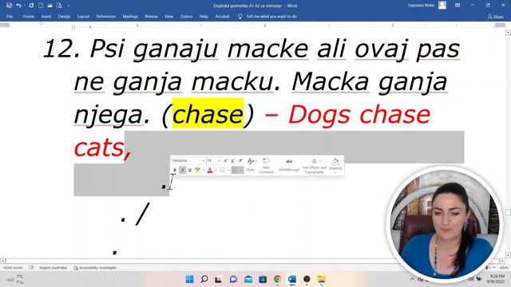This screenshot has height=287, width=511.
Task: Toggle Italic in the mini toolbar
Action: [x=183, y=170]
